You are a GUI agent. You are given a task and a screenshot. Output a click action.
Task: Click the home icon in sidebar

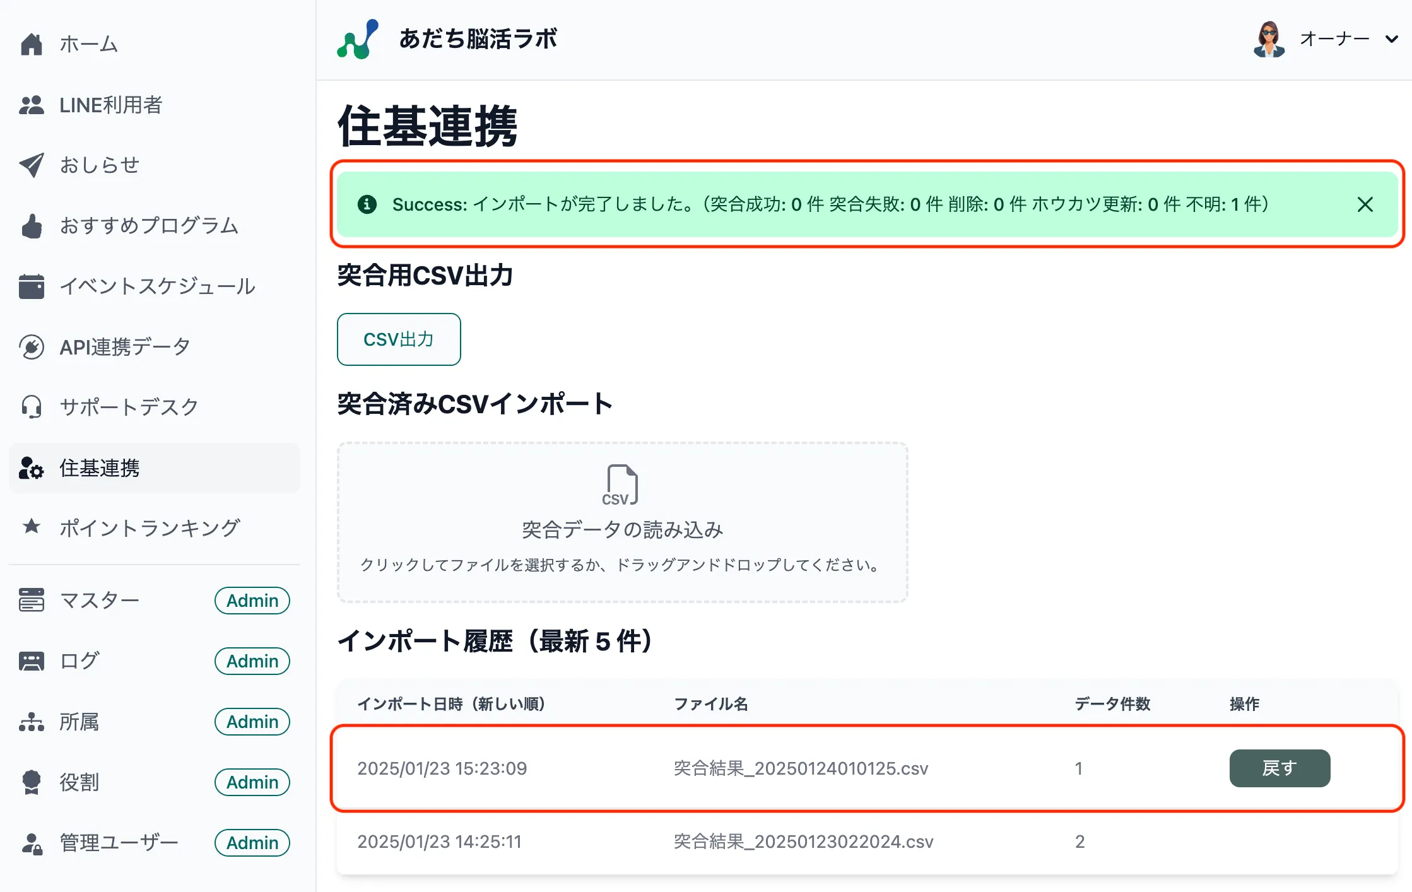pyautogui.click(x=32, y=44)
